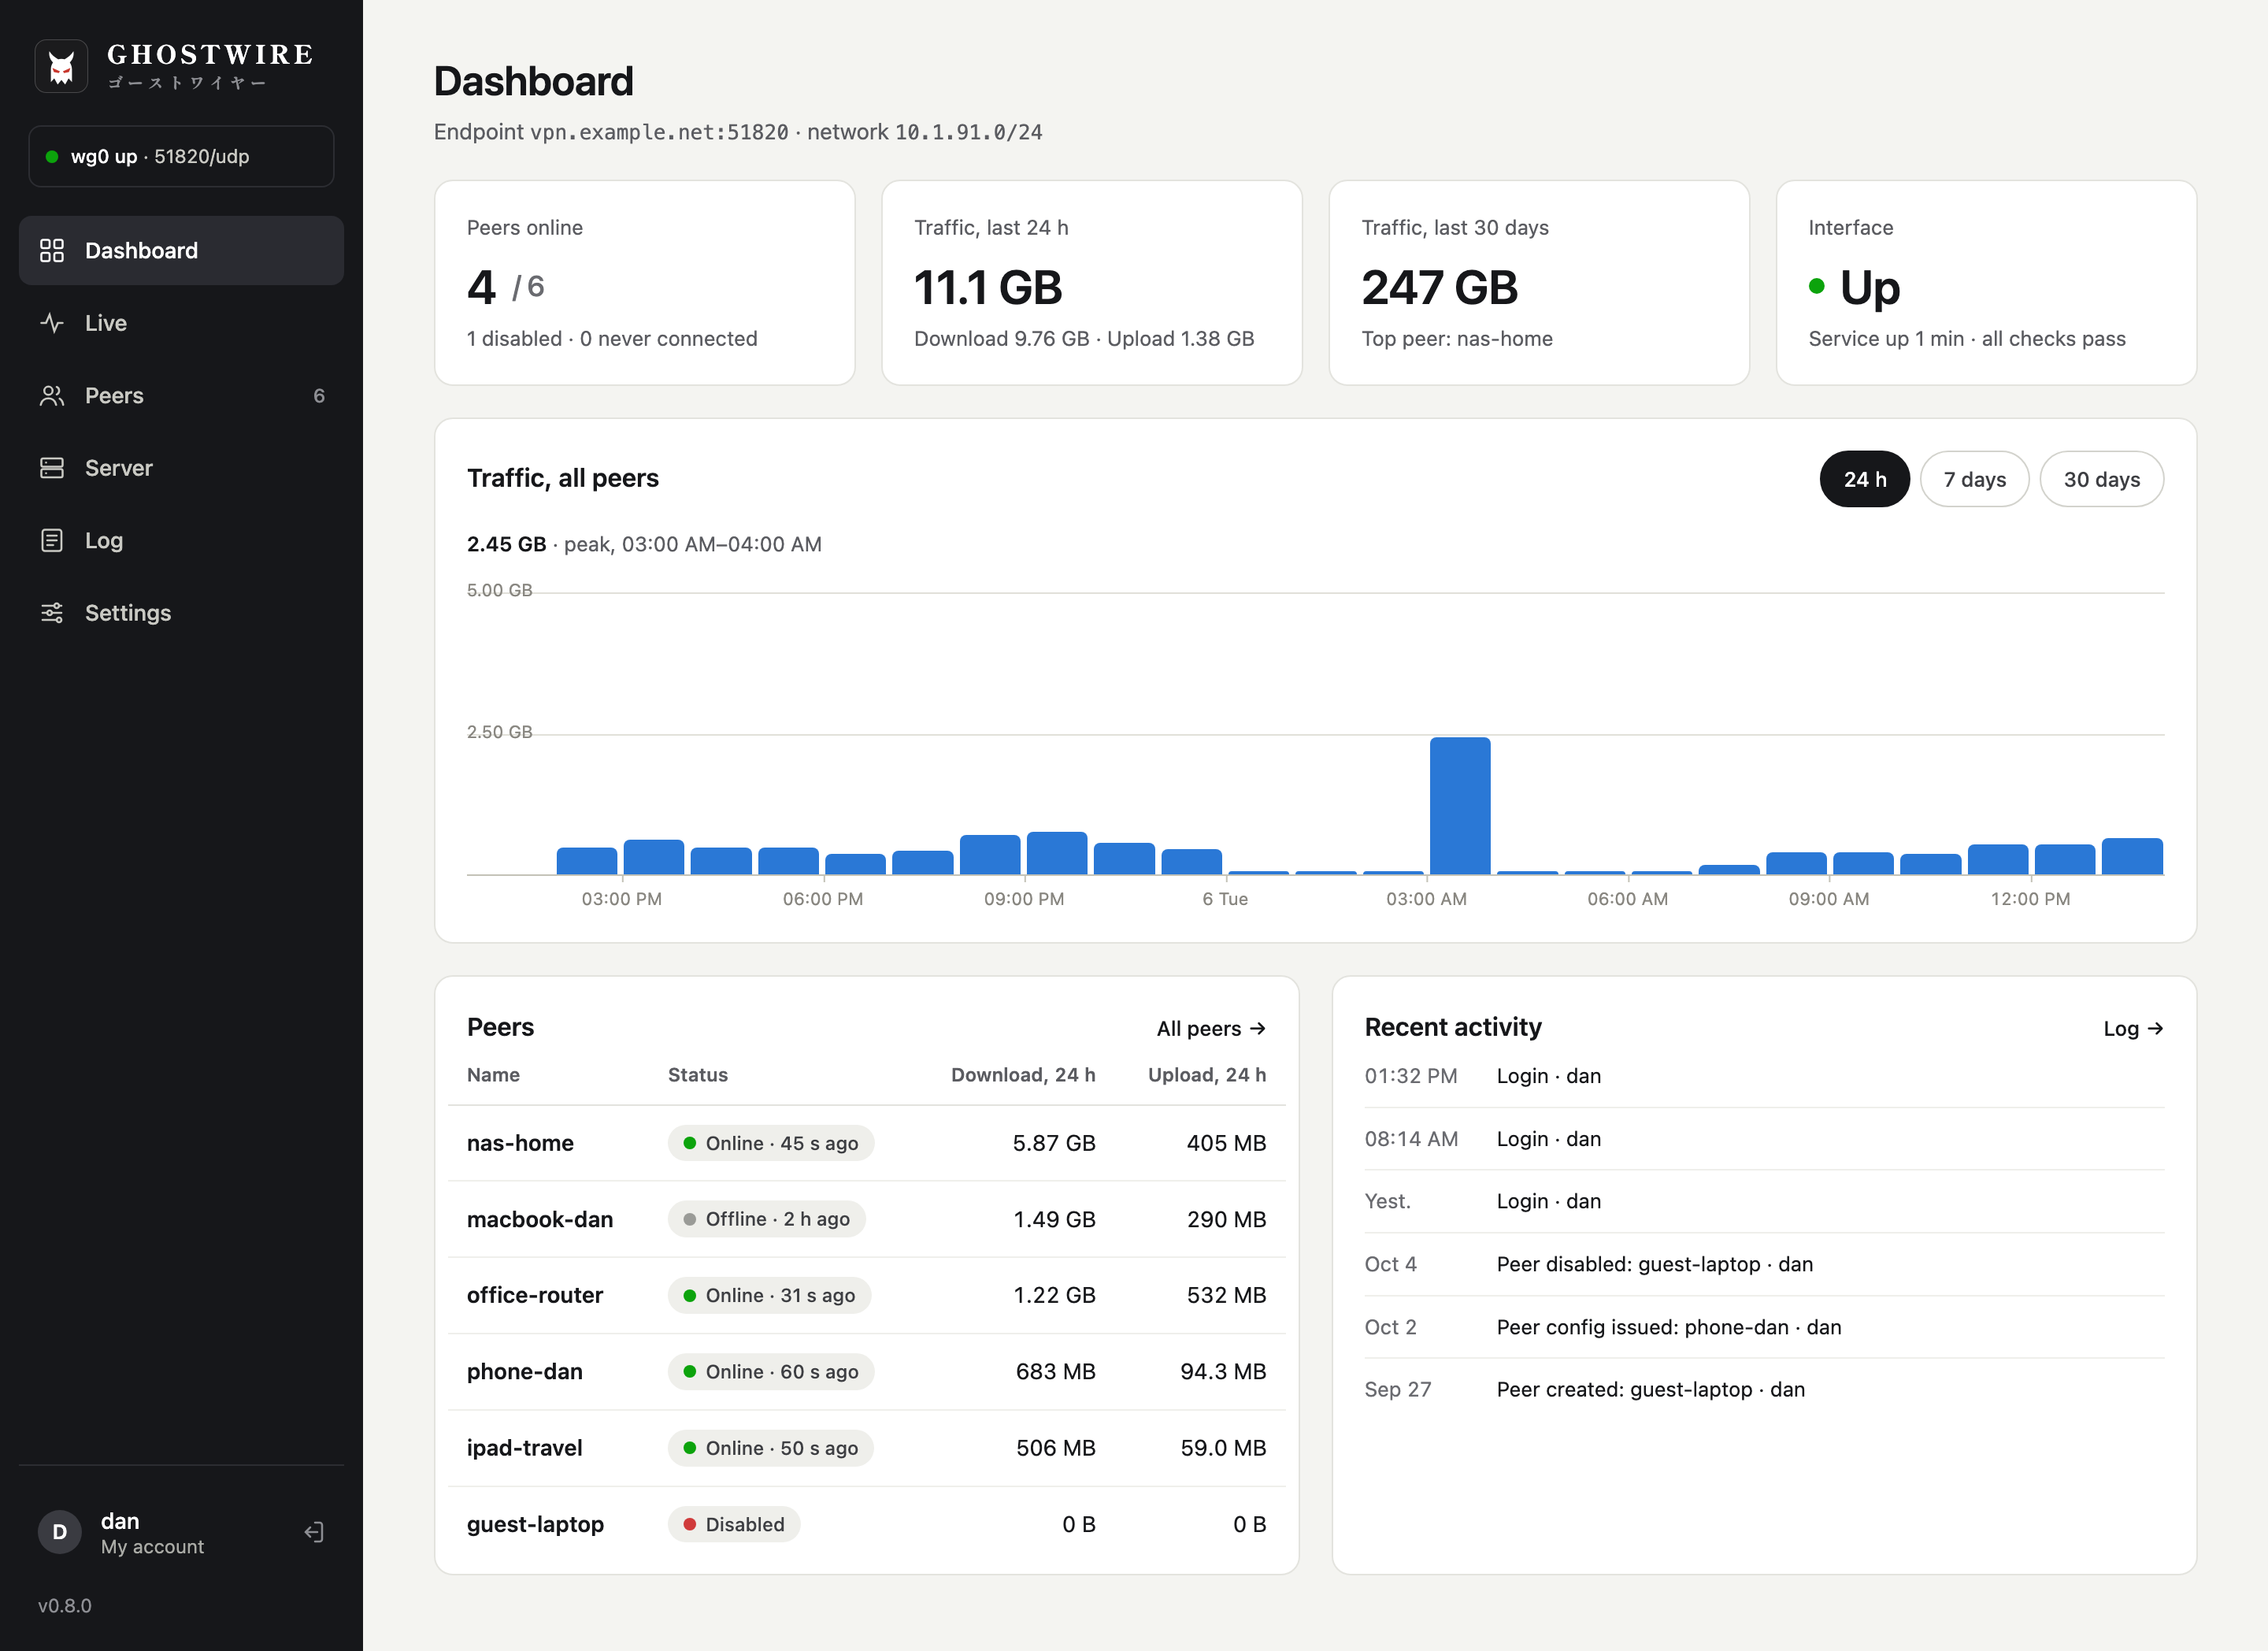The image size is (2268, 1651).
Task: Click the wg0 up status pill
Action: click(181, 156)
